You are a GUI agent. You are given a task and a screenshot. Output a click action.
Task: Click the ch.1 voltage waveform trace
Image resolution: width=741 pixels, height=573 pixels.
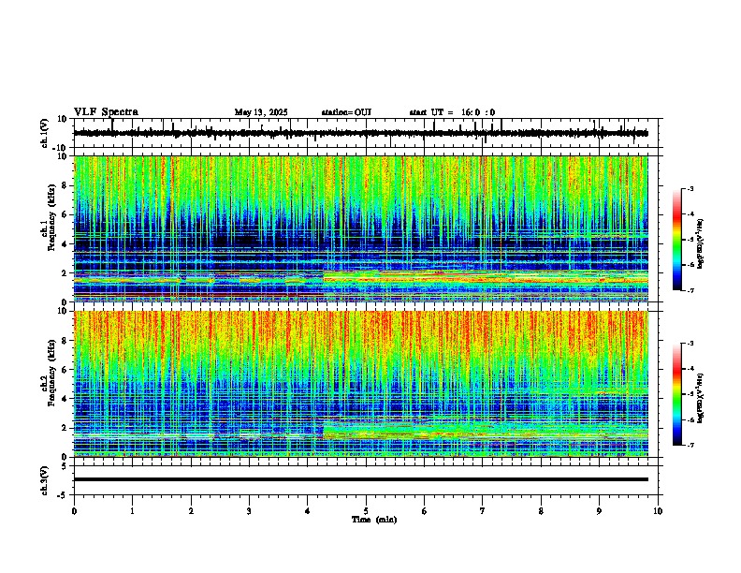(360, 133)
